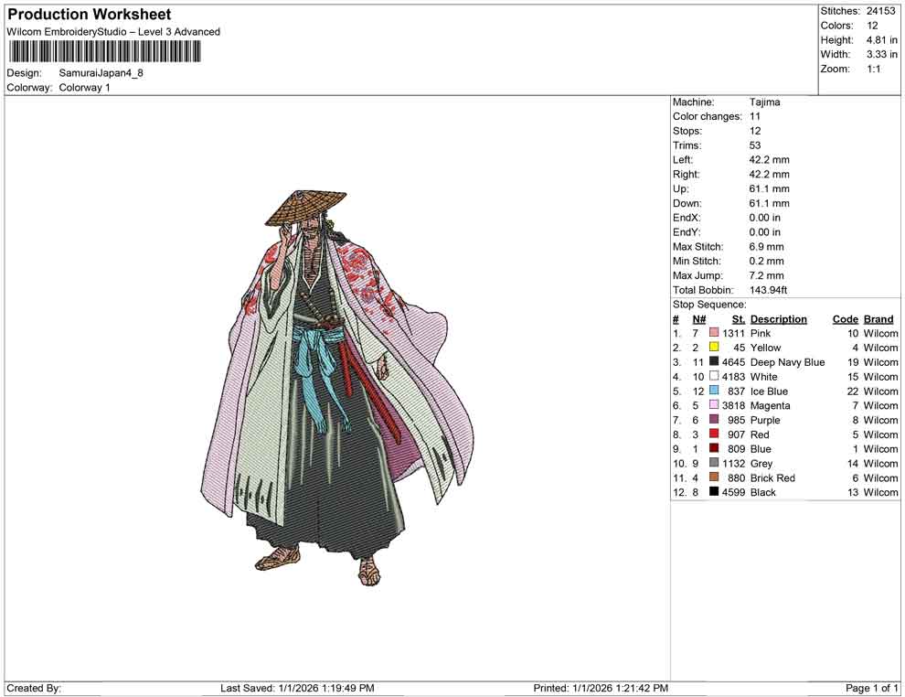Select the Blue thread swatch in row 9
The image size is (905, 697).
pos(712,449)
